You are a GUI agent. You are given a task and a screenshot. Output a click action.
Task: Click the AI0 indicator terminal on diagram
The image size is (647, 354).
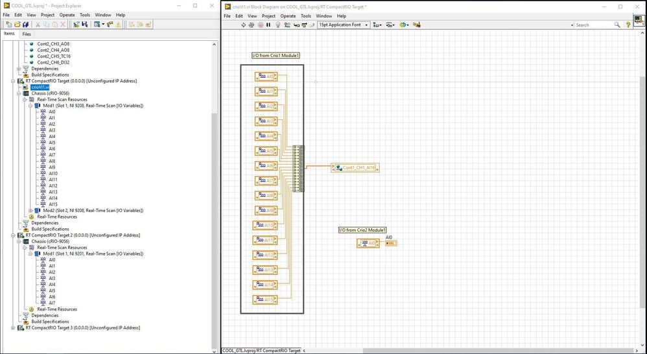[x=391, y=243]
